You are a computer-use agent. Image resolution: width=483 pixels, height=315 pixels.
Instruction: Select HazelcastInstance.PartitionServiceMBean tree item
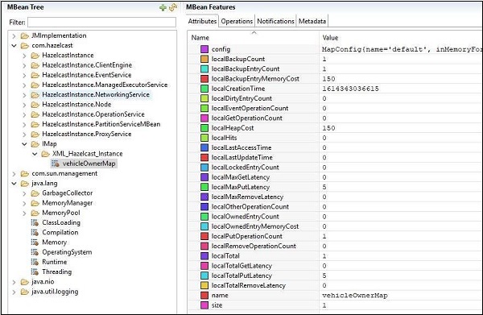click(101, 124)
